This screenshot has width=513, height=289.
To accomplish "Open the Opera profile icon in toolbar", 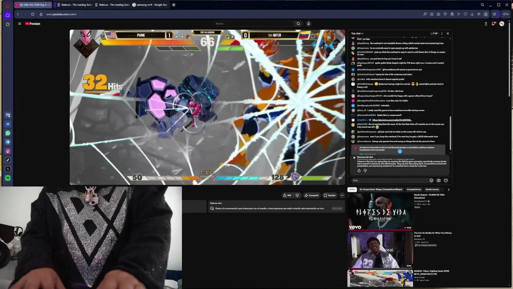I will click(486, 14).
